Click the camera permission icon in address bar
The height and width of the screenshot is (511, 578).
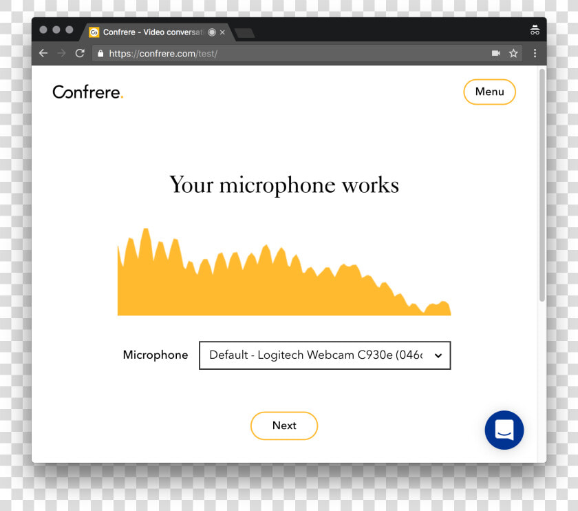pos(496,54)
